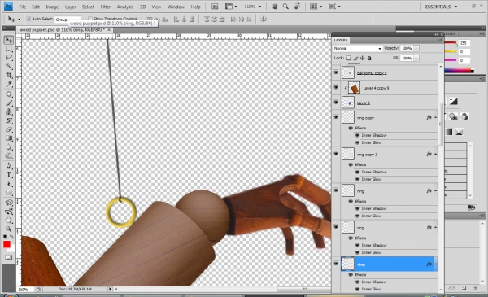
Task: Hide the Layer 5 layer
Action: tap(336, 103)
